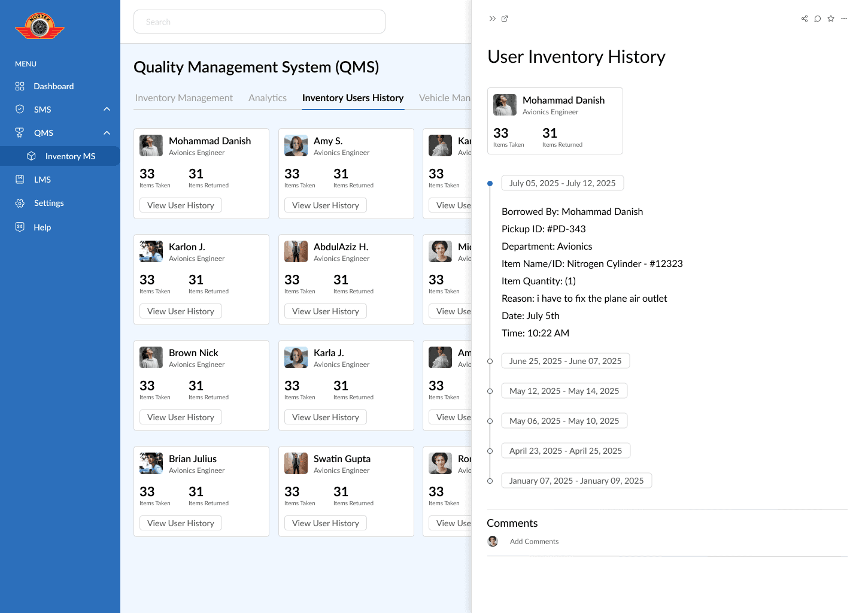View User History for Karlon J.
The width and height of the screenshot is (862, 613).
181,311
